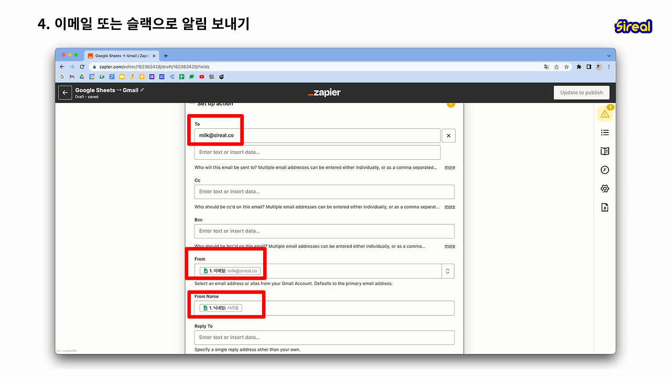Open the YouTube bookmark icon
This screenshot has height=377, width=671.
click(202, 77)
